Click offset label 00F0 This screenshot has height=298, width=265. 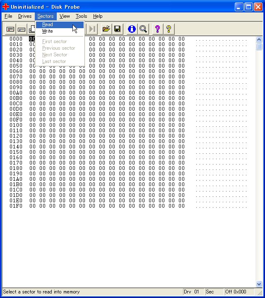click(x=16, y=120)
